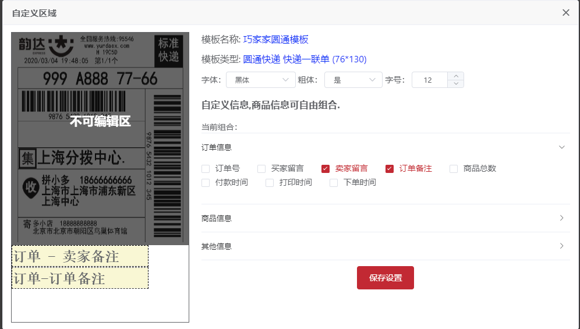Enable the 打印时间 checkbox

tap(270, 183)
